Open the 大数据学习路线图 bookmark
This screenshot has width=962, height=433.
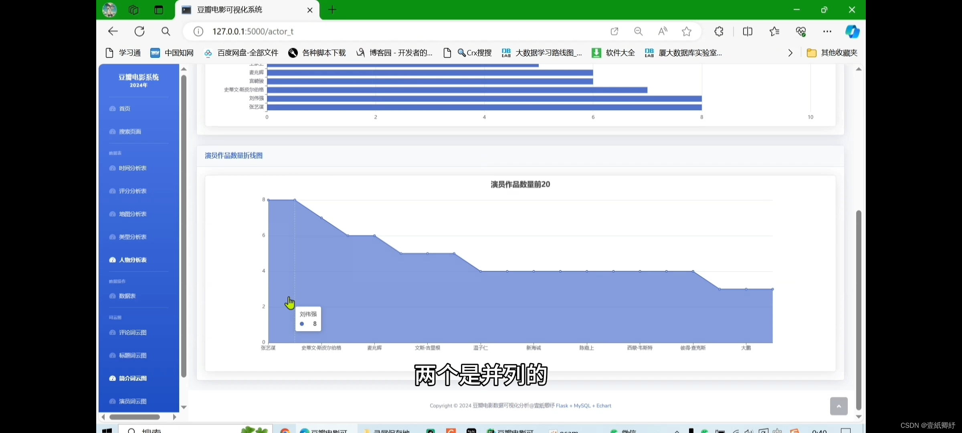(x=542, y=53)
